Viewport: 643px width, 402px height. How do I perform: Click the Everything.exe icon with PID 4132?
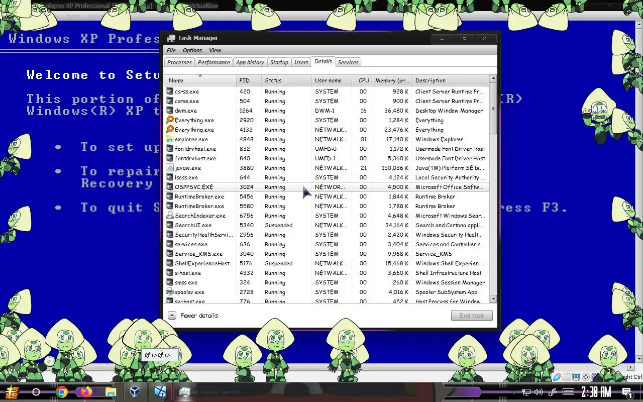coord(170,130)
